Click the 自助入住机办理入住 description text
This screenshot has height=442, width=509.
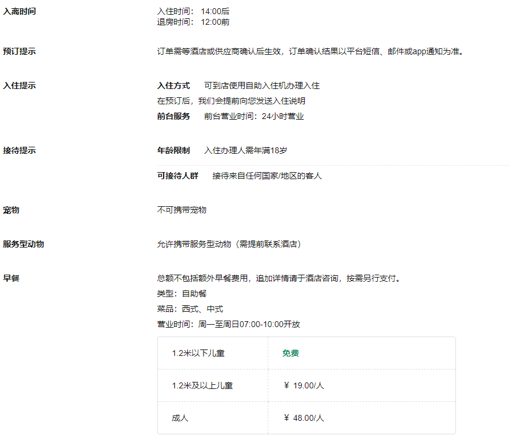pos(262,85)
